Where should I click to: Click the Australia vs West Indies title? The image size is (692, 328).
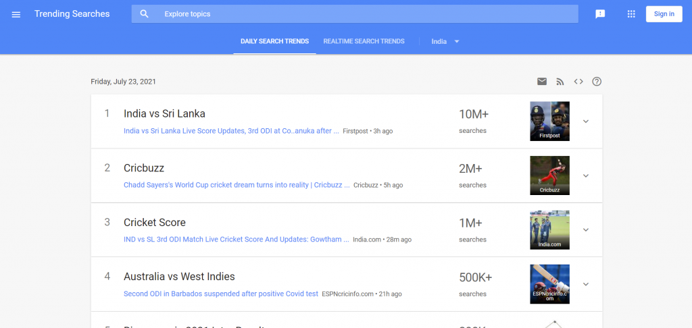[x=179, y=277]
